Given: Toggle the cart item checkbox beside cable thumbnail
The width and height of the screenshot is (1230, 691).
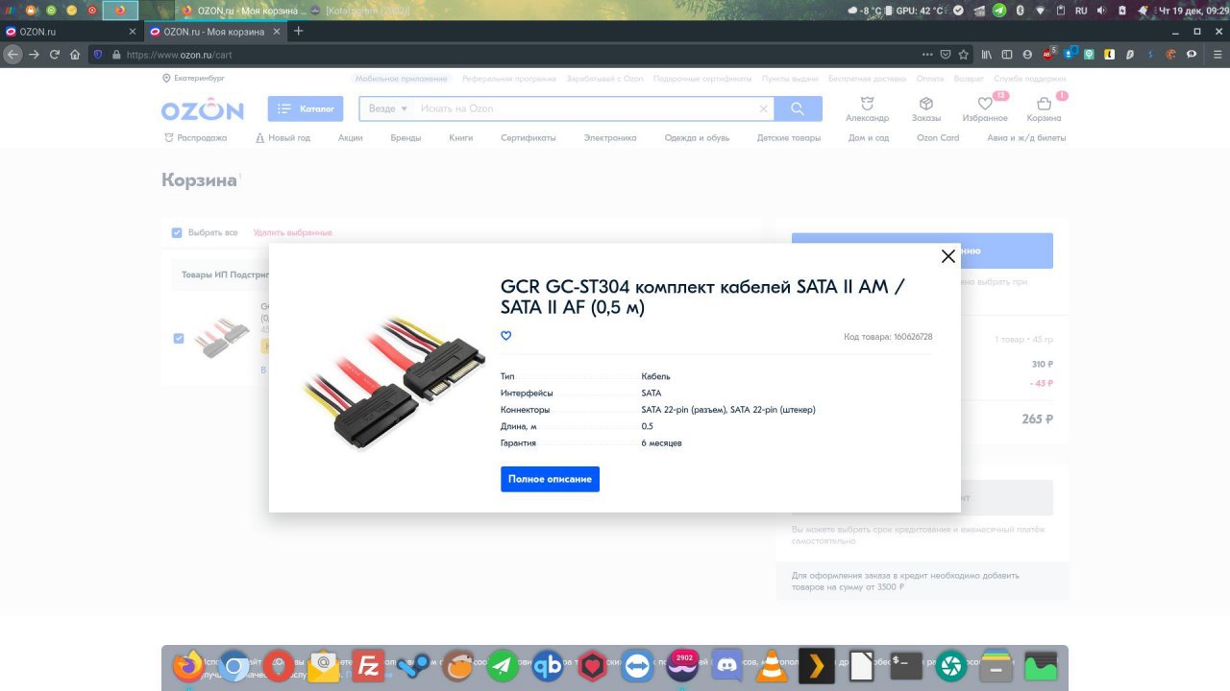Looking at the screenshot, I should [178, 338].
